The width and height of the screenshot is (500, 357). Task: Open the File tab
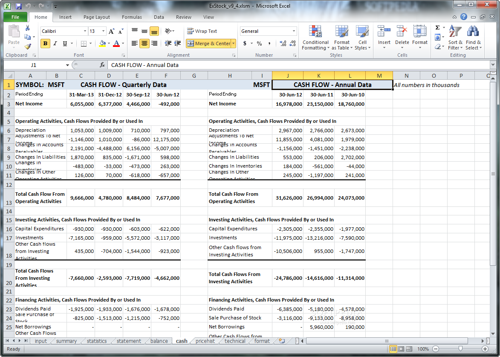click(x=15, y=17)
